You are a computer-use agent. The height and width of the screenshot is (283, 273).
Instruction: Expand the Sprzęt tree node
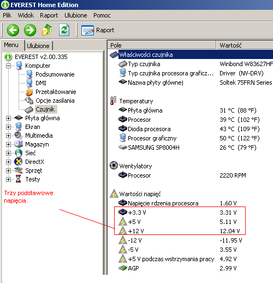coord(8,170)
